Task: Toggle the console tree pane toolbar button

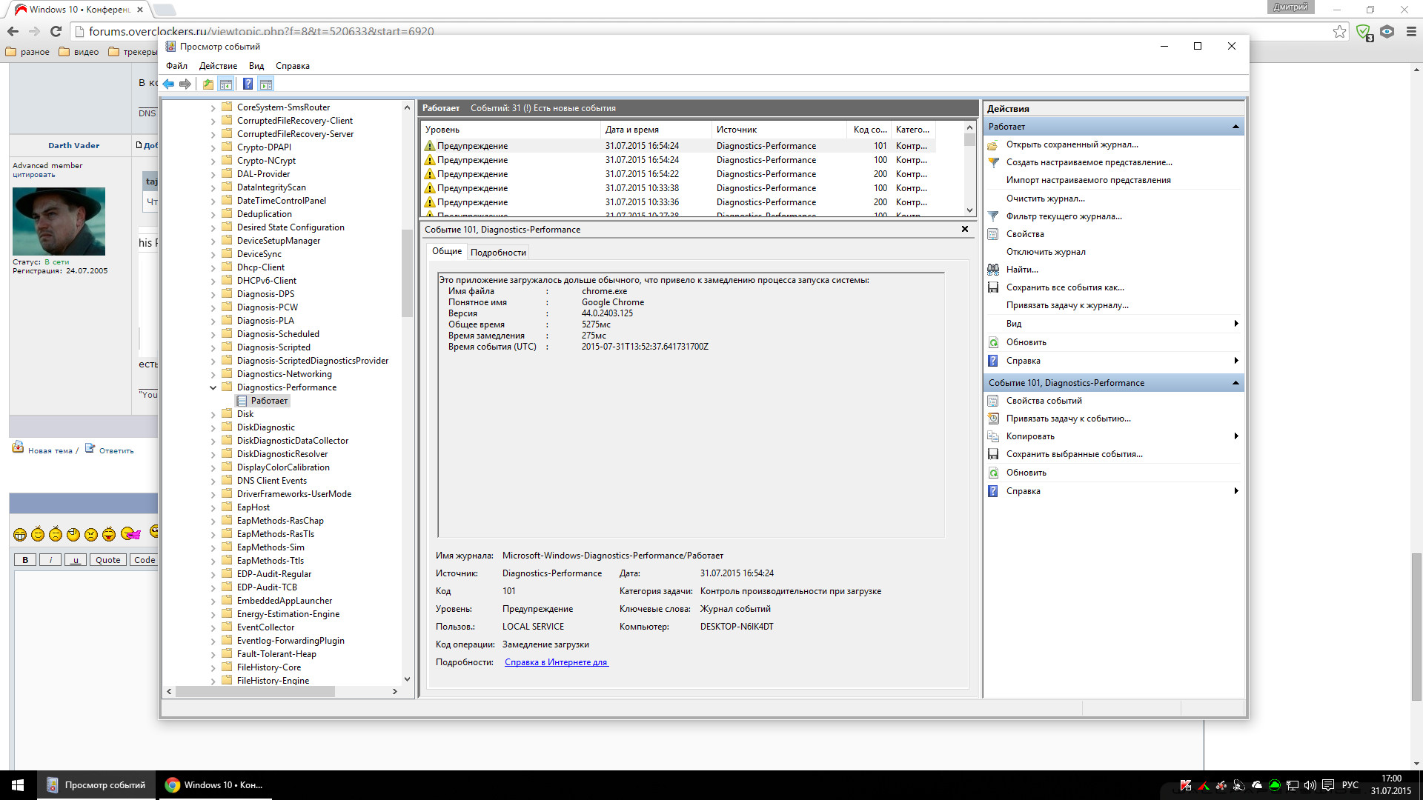Action: coord(226,84)
